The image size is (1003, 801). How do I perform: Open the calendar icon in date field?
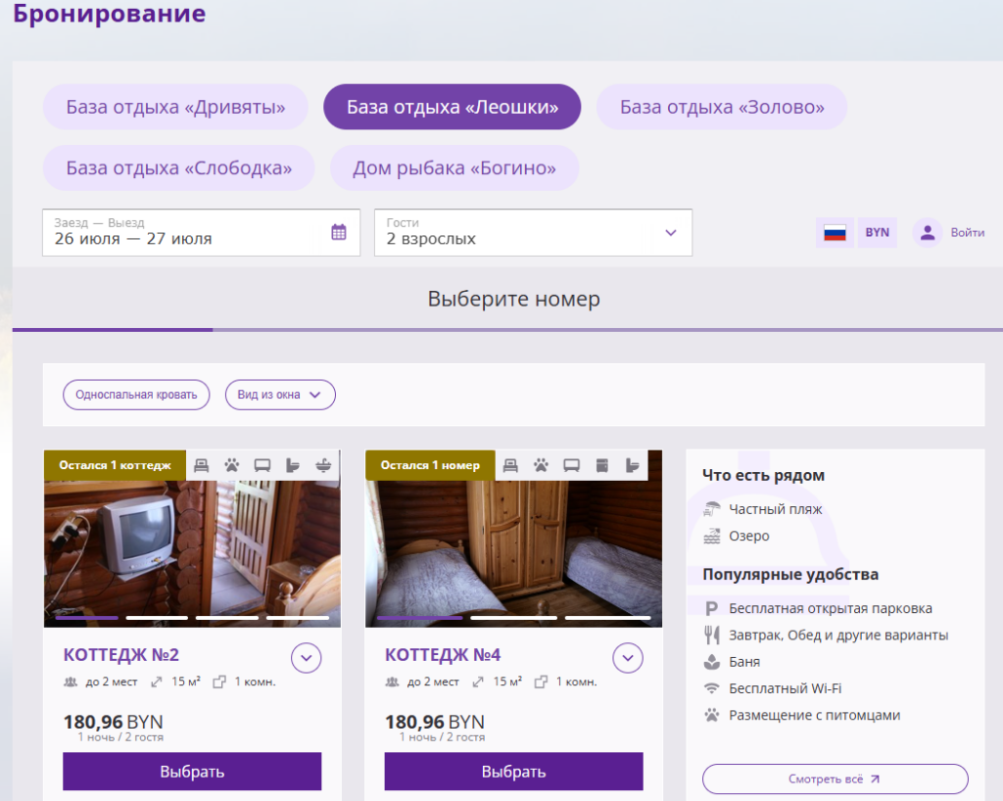pyautogui.click(x=339, y=232)
